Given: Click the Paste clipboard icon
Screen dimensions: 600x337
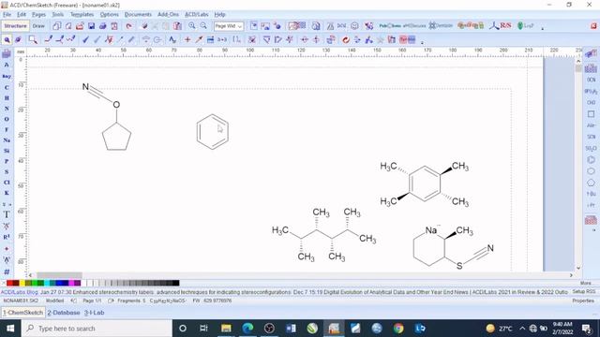Looking at the screenshot, I should [x=177, y=26].
